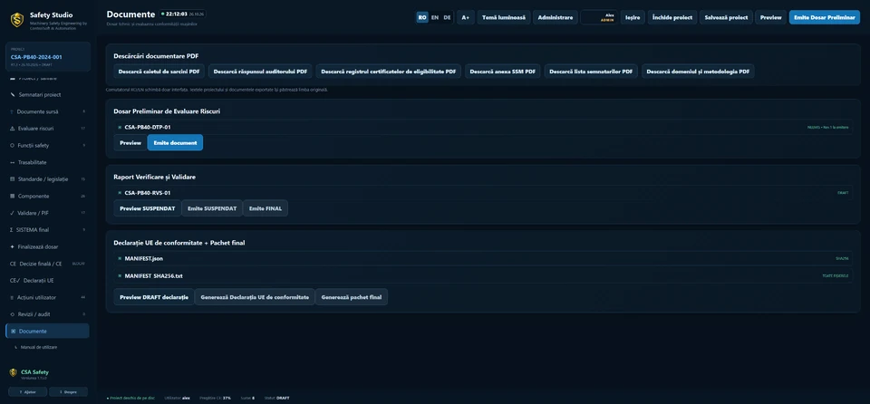This screenshot has height=404, width=870.
Task: Click the SISTEMA final sigma icon
Action: coord(12,230)
